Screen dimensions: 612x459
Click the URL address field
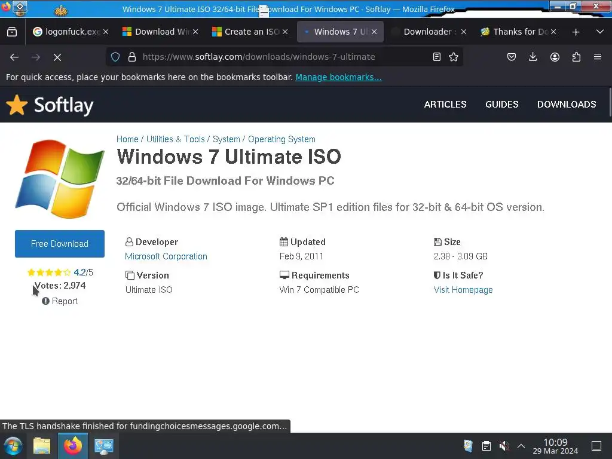click(284, 57)
